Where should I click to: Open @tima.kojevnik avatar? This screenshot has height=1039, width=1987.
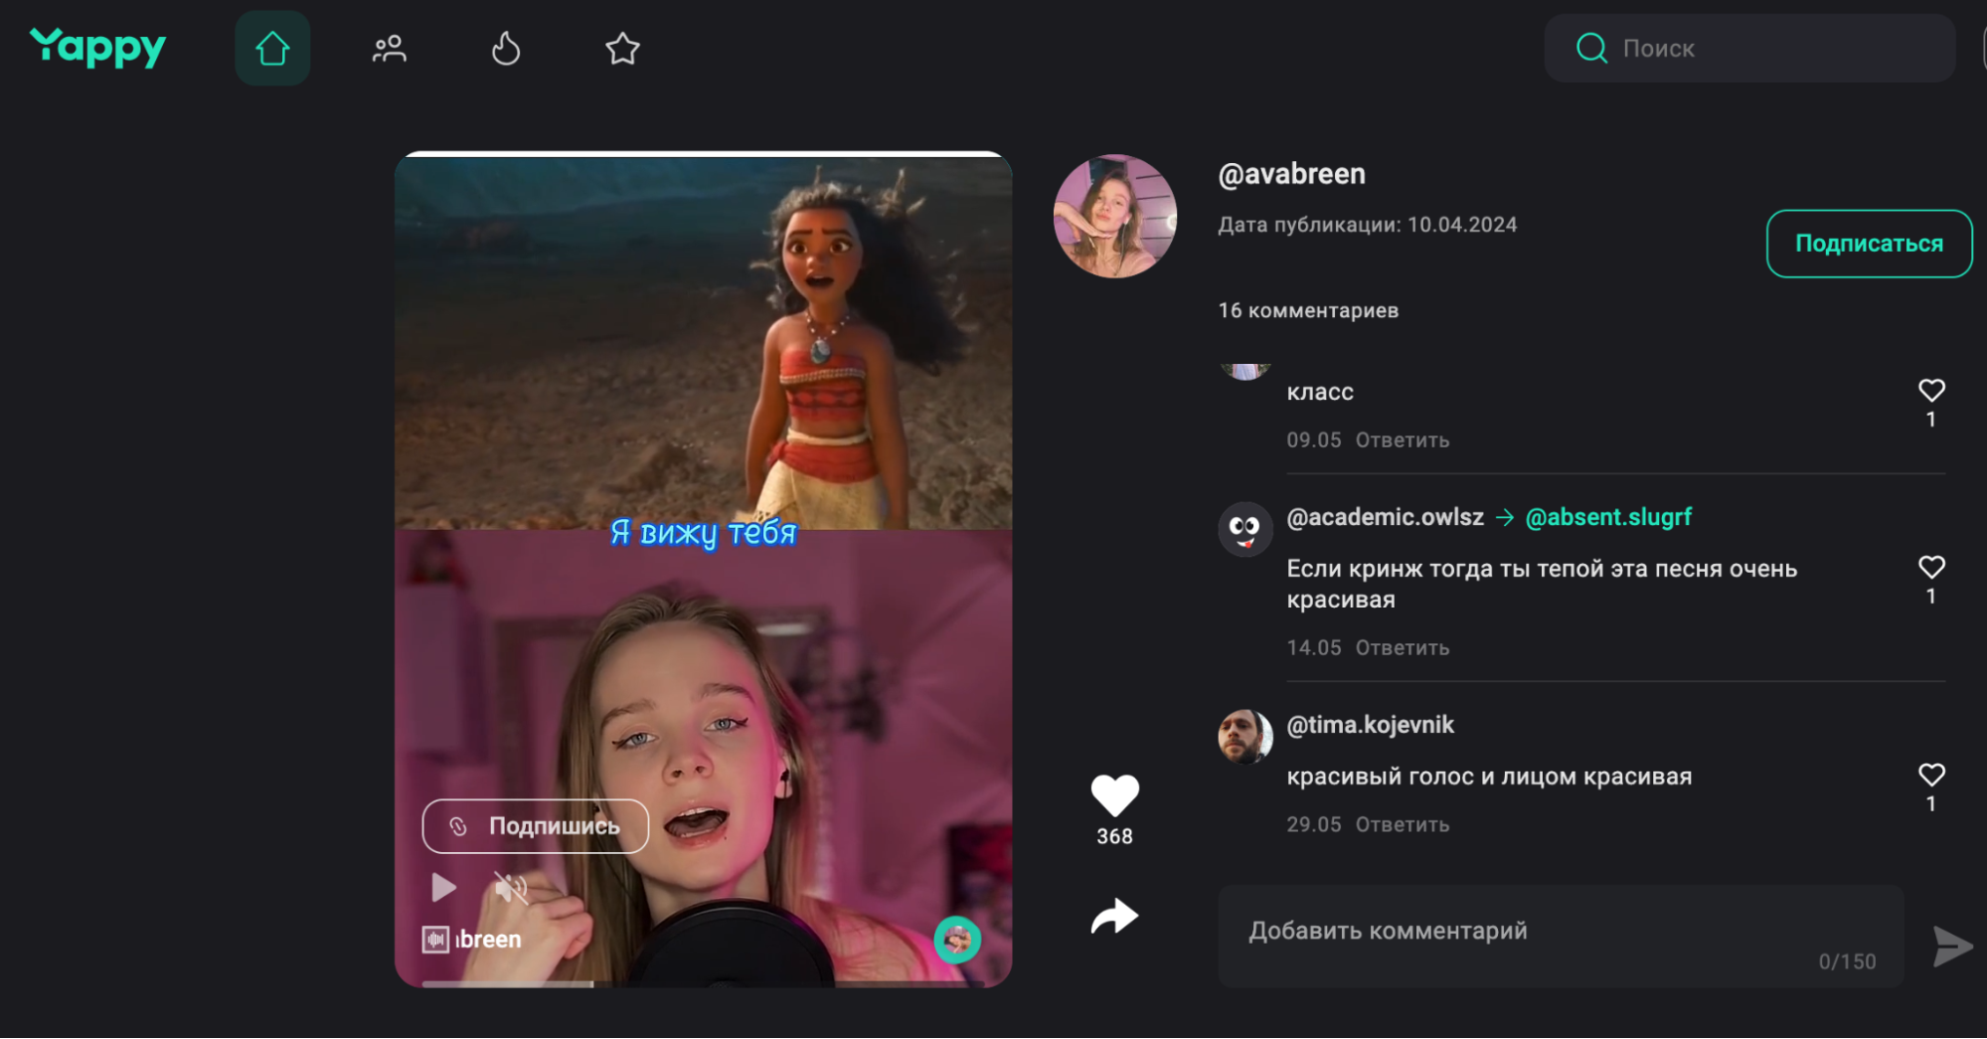point(1244,737)
